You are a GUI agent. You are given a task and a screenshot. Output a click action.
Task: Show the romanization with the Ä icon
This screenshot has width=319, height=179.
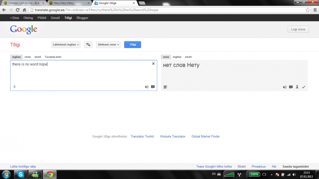click(x=297, y=87)
